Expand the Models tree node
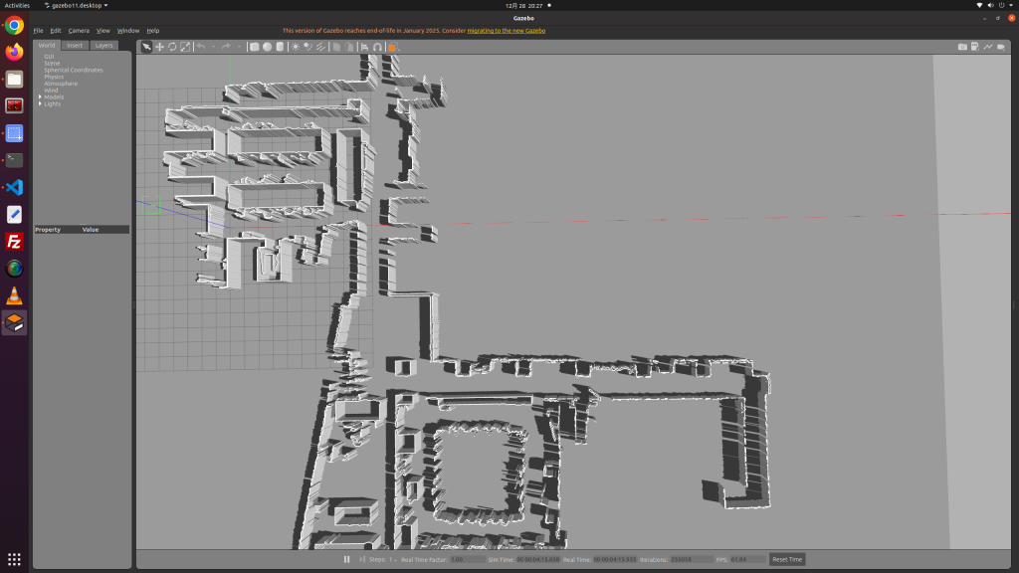1019x573 pixels. tap(40, 96)
